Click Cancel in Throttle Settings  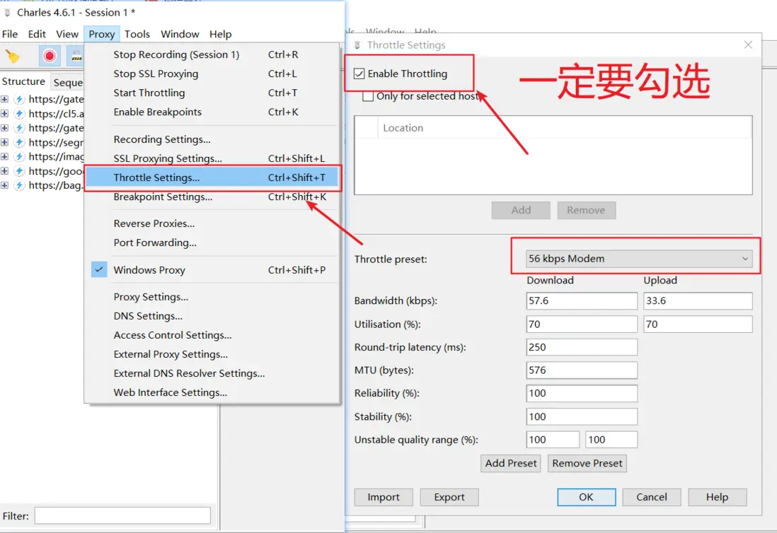(x=652, y=497)
